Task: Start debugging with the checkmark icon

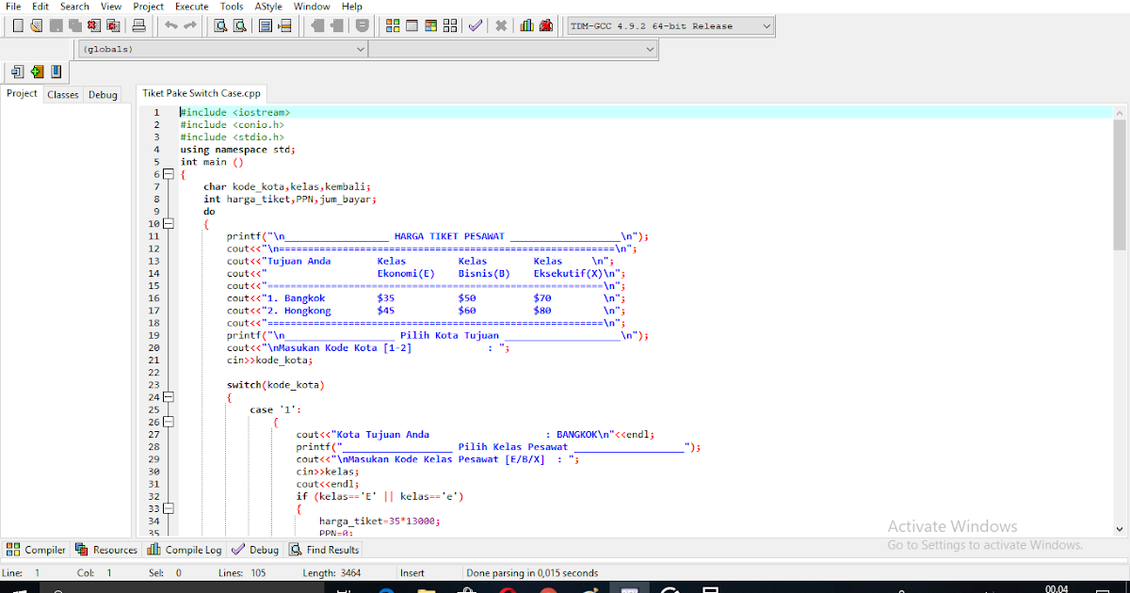Action: point(476,25)
